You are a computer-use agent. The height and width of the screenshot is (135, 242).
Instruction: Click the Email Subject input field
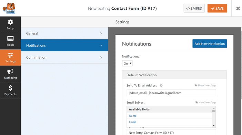coord(171,133)
